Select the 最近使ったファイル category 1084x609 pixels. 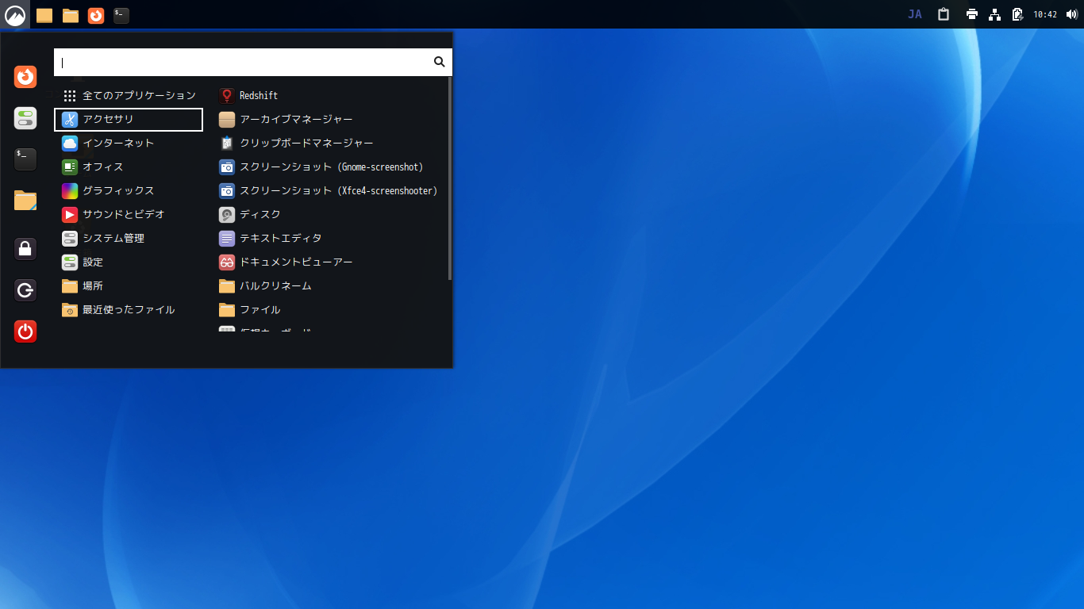click(129, 310)
